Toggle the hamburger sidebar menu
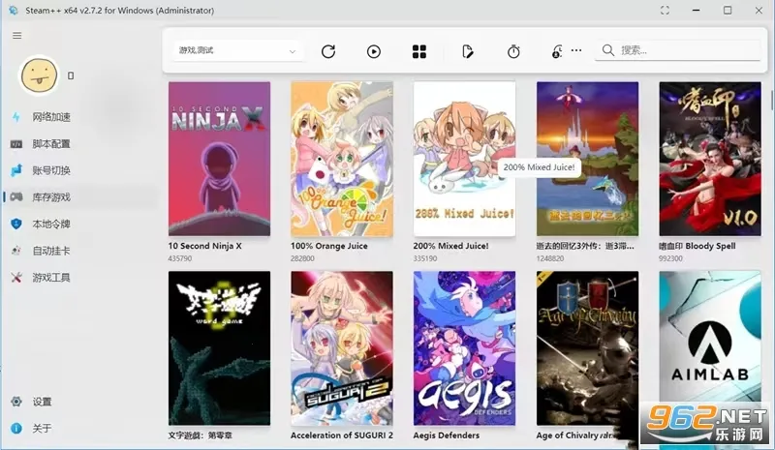 tap(16, 35)
